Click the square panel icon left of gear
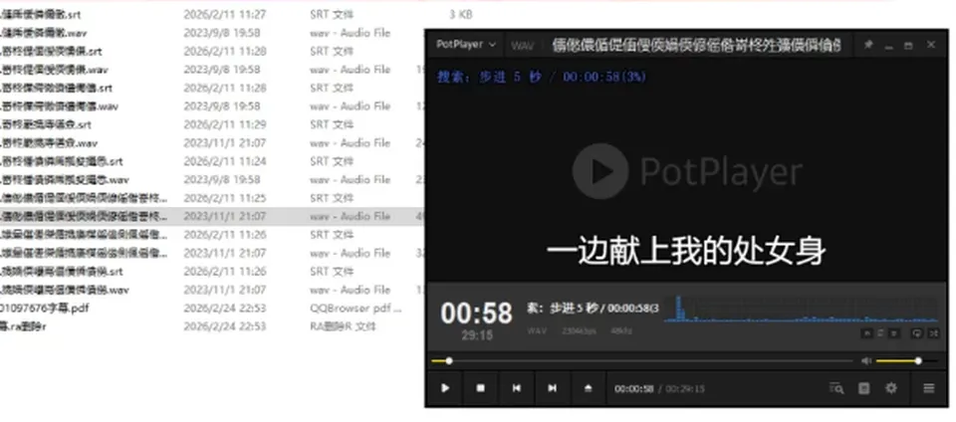Screen dimensions: 956x422 864,388
